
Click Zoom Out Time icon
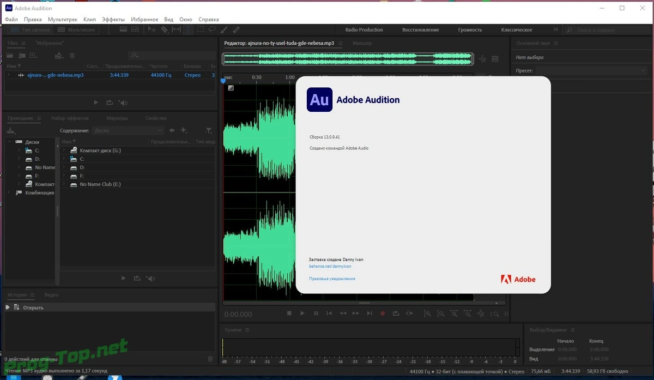coord(468,313)
